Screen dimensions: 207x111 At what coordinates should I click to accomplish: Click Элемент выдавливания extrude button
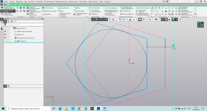pos(33,8)
